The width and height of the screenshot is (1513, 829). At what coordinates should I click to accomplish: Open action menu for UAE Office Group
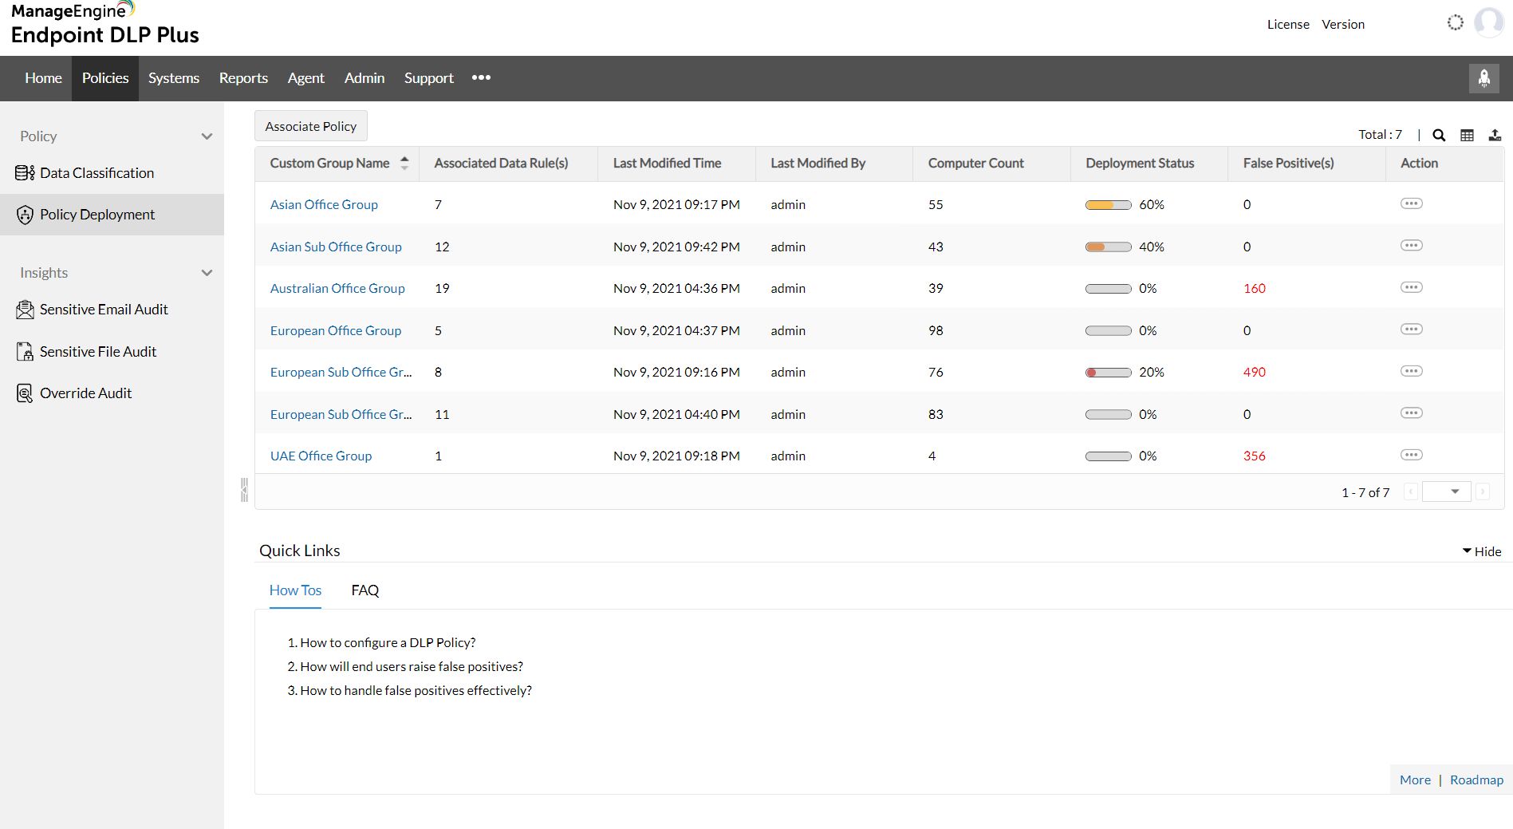1411,455
